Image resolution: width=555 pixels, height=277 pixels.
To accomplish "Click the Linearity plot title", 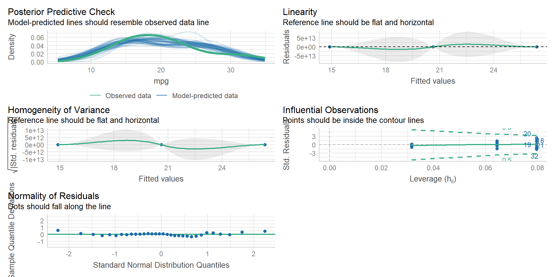I will tap(300, 12).
